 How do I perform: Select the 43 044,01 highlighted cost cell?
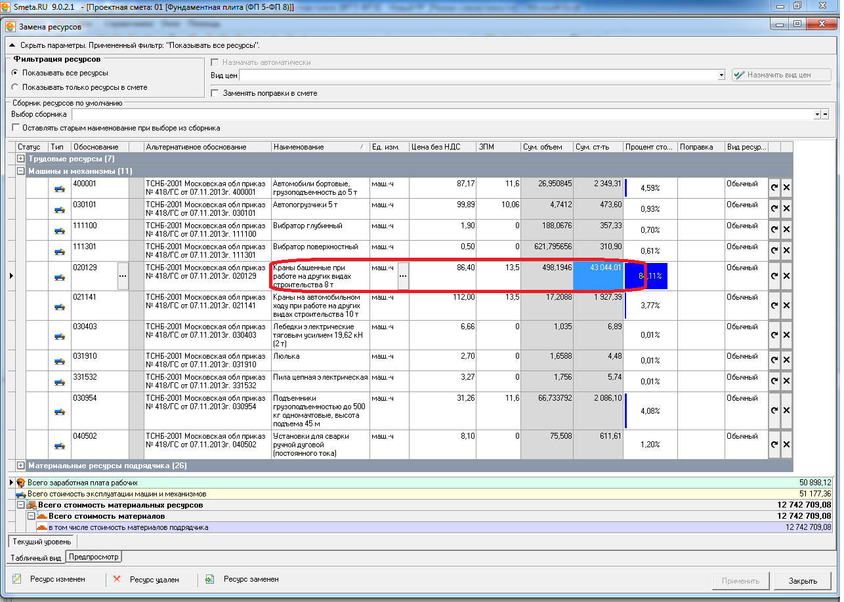pyautogui.click(x=598, y=276)
